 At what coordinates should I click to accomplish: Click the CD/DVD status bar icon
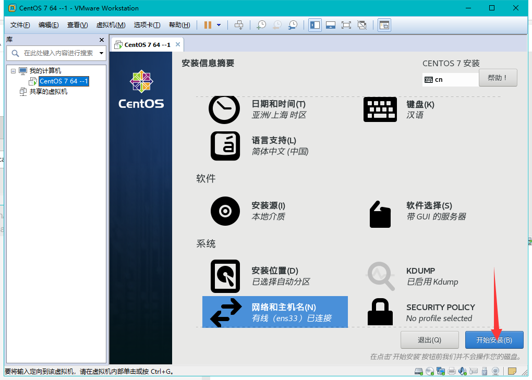pyautogui.click(x=430, y=372)
